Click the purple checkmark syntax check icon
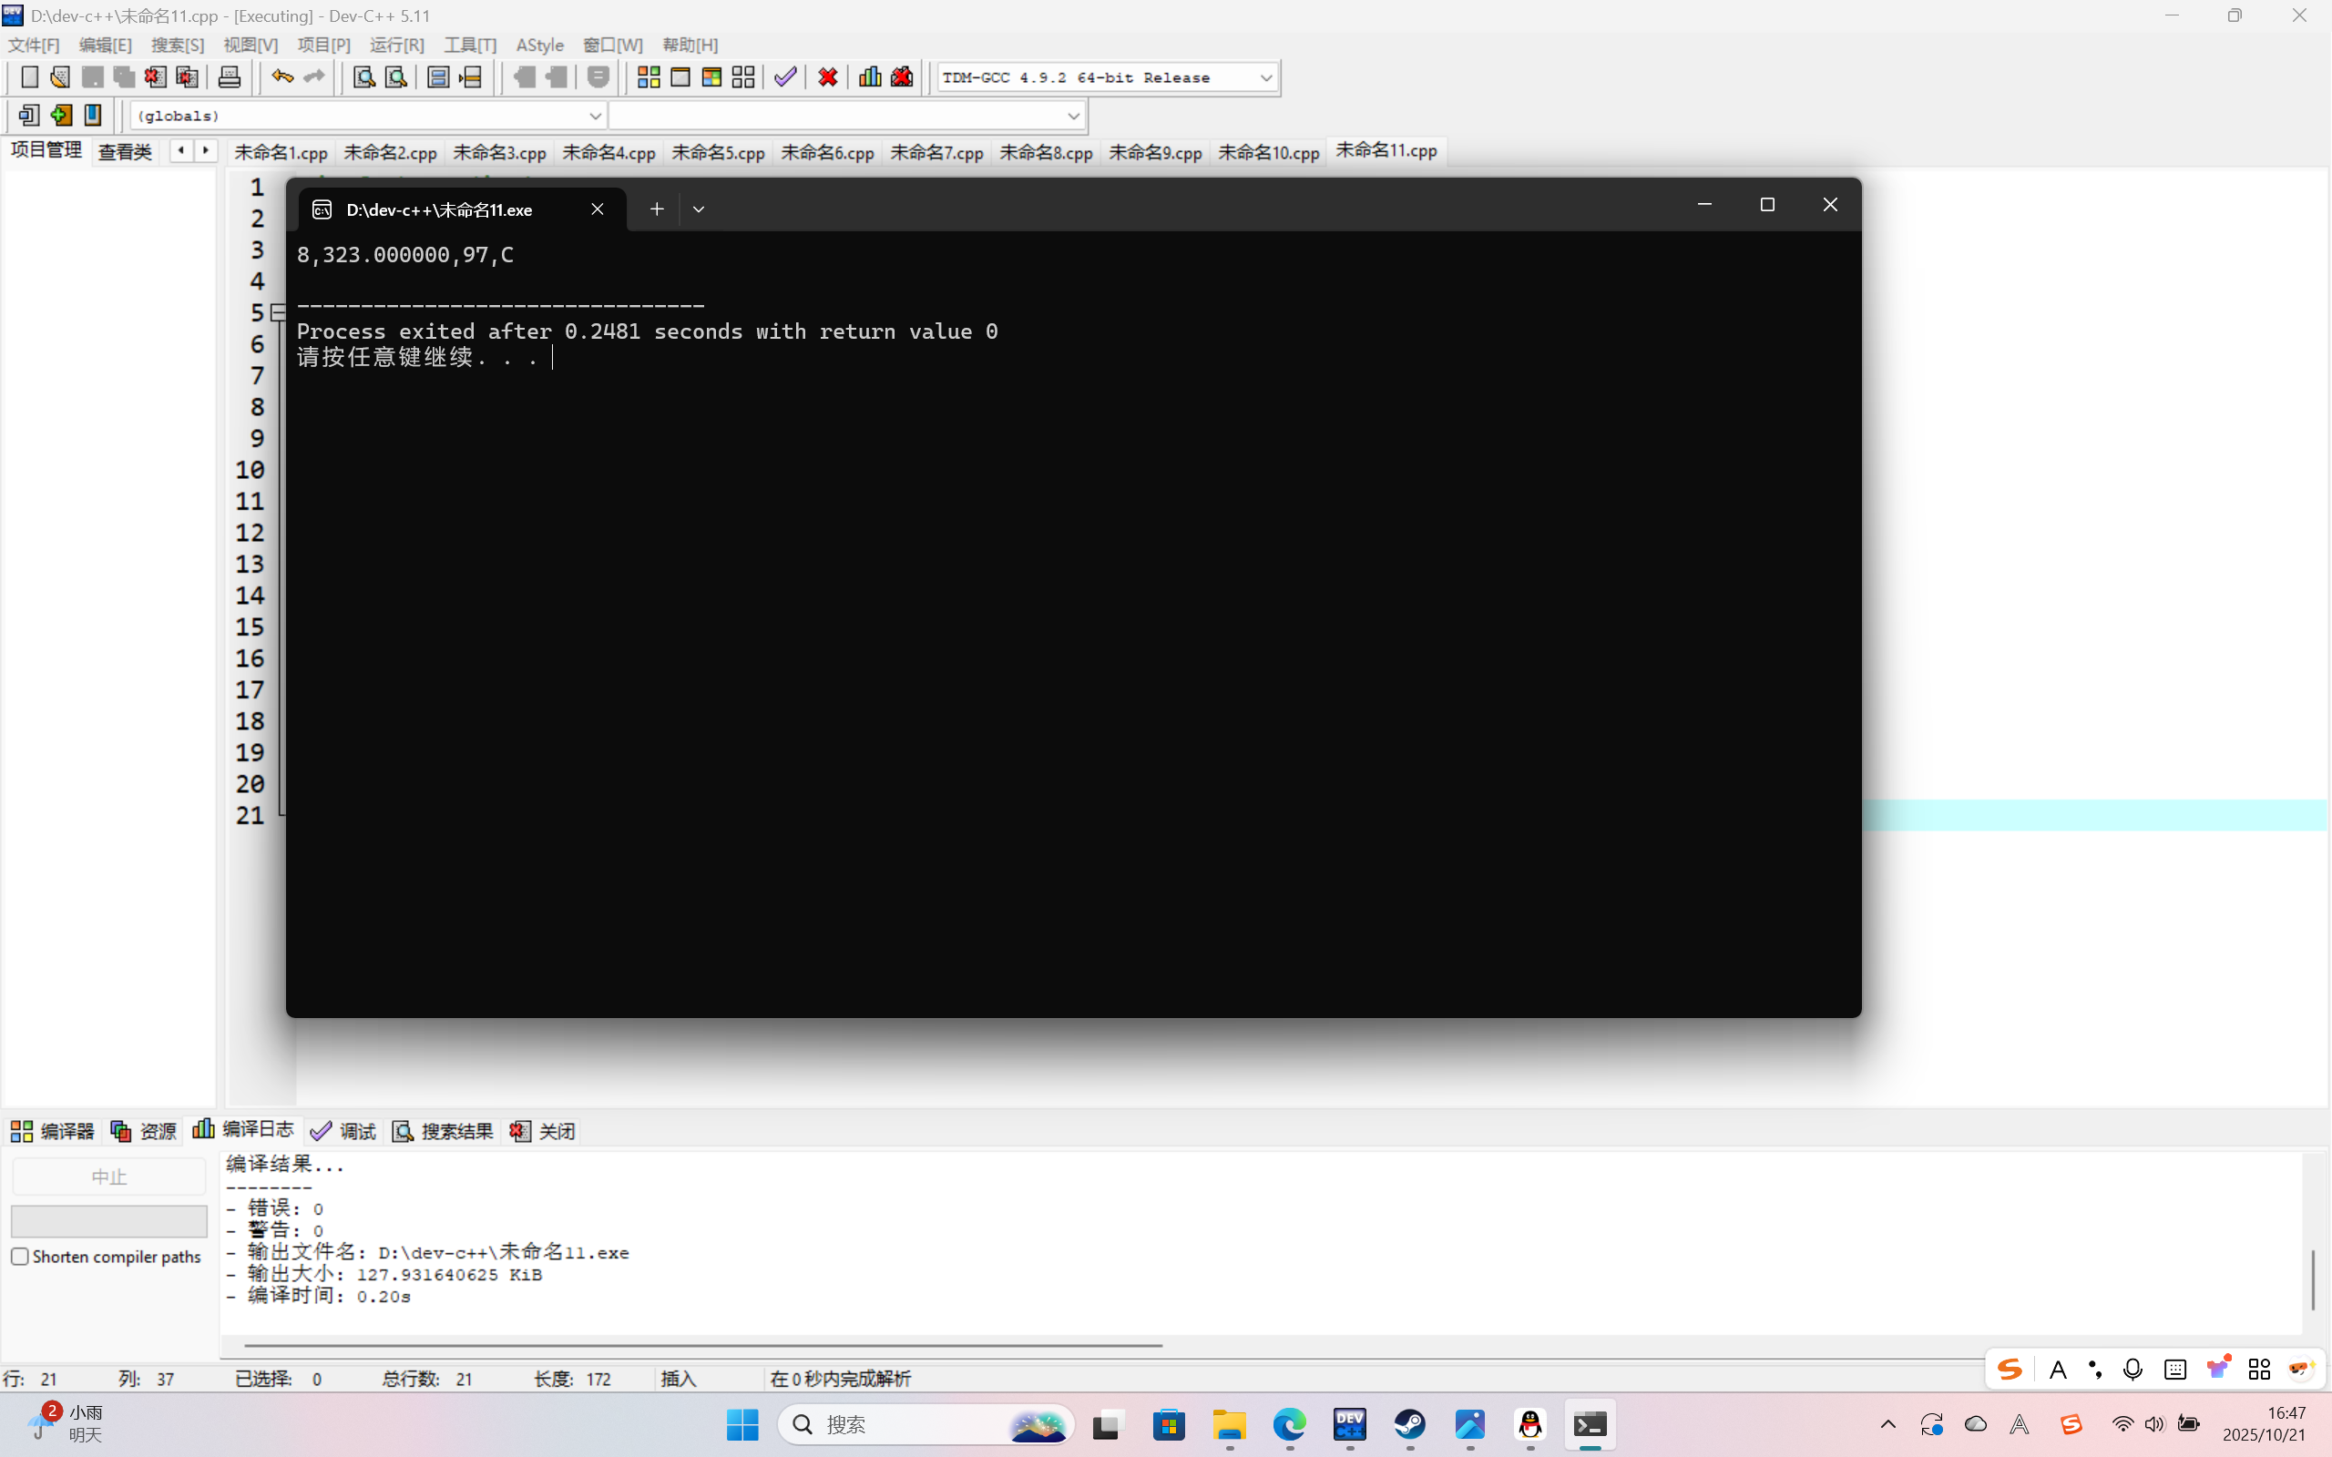 (785, 77)
